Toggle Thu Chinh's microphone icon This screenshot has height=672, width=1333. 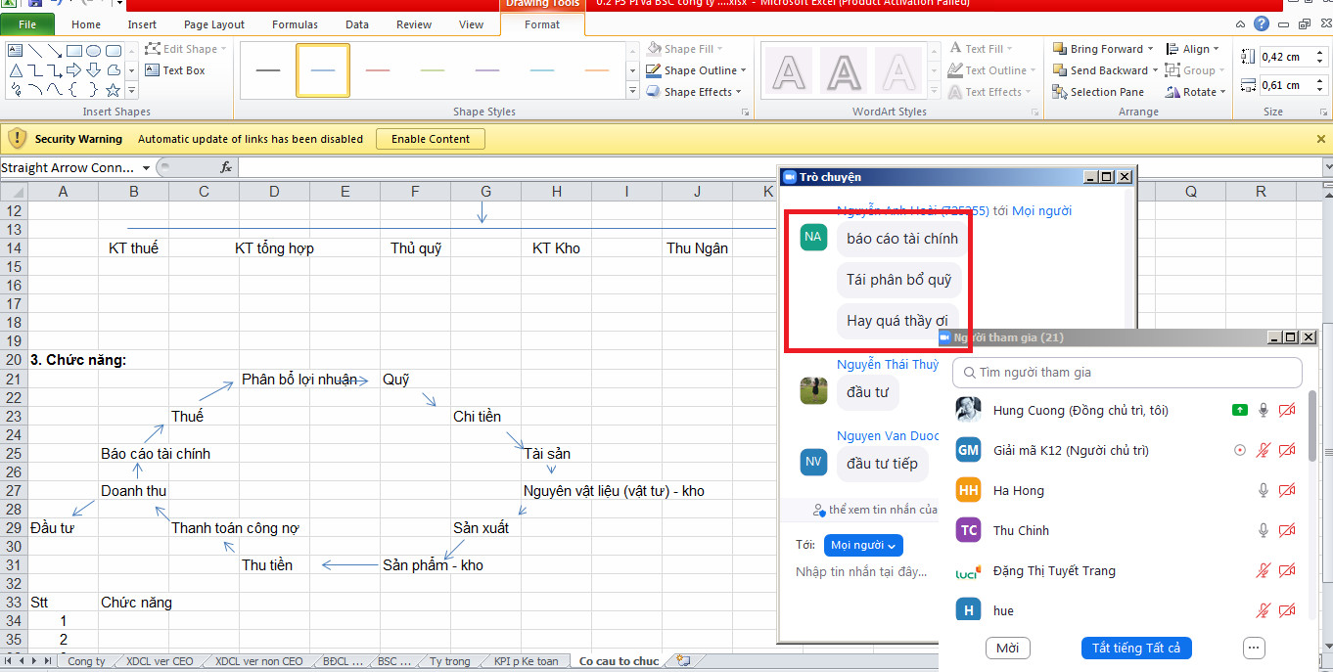point(1264,531)
